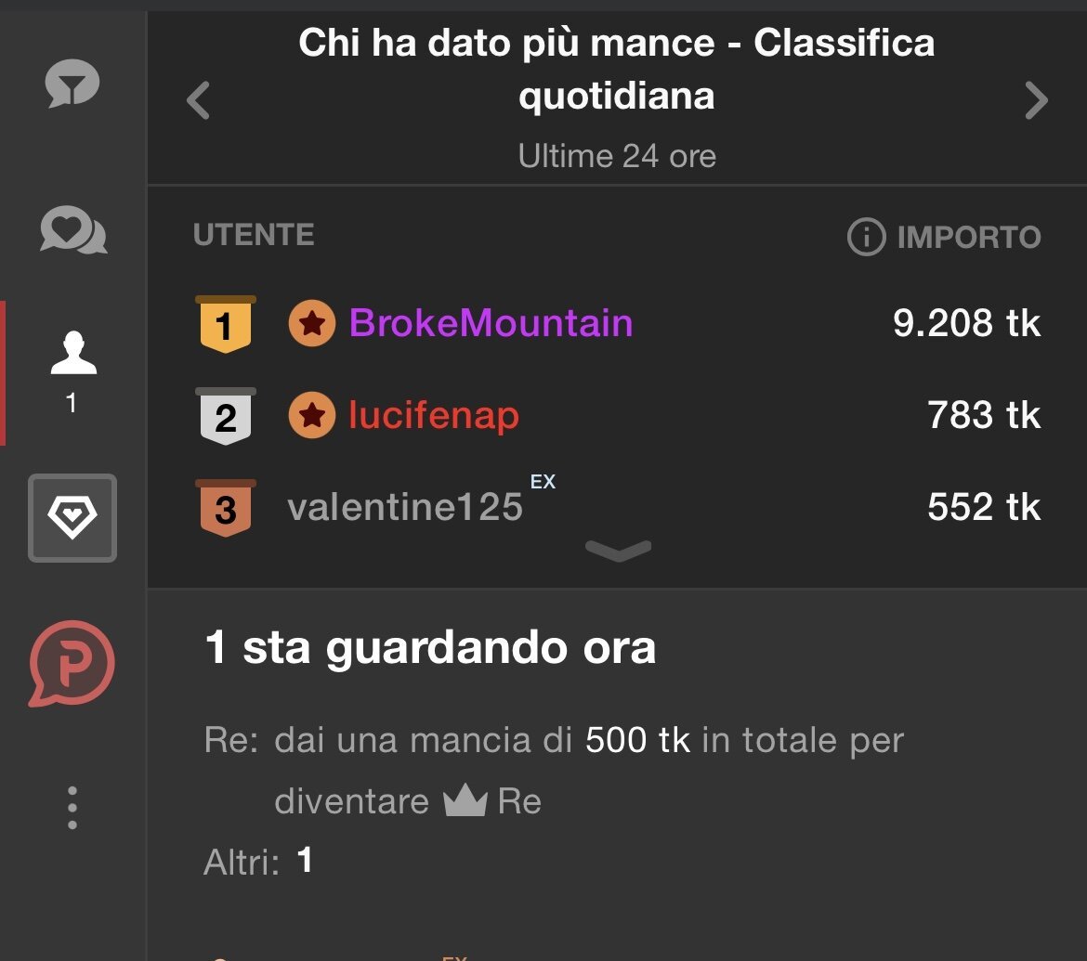Viewport: 1087px width, 961px height.
Task: Click the red P chat icon
Action: (72, 663)
